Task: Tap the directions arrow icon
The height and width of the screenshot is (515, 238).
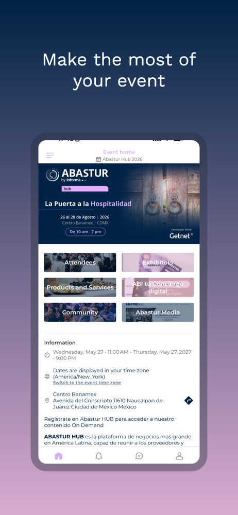Action: coord(189,401)
